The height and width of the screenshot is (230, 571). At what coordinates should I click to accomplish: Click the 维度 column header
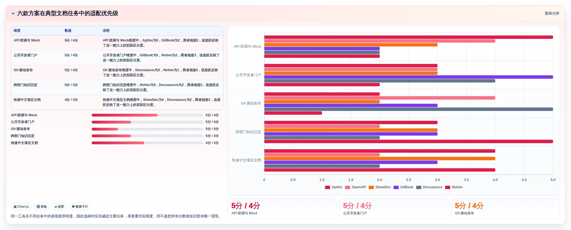17,31
